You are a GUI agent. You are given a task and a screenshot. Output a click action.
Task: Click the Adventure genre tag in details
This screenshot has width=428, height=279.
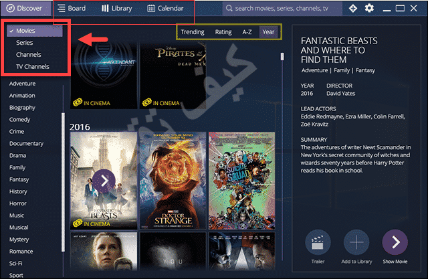314,70
